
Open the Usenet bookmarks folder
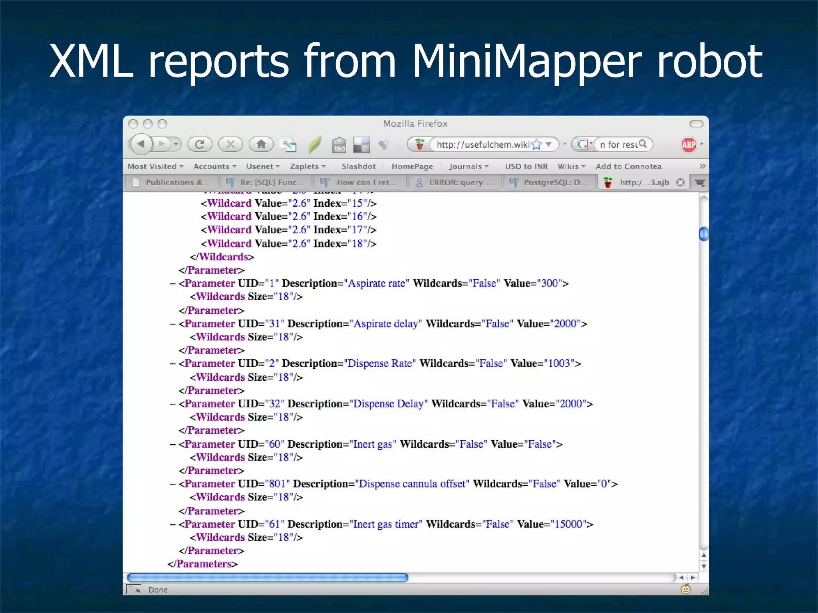(263, 166)
